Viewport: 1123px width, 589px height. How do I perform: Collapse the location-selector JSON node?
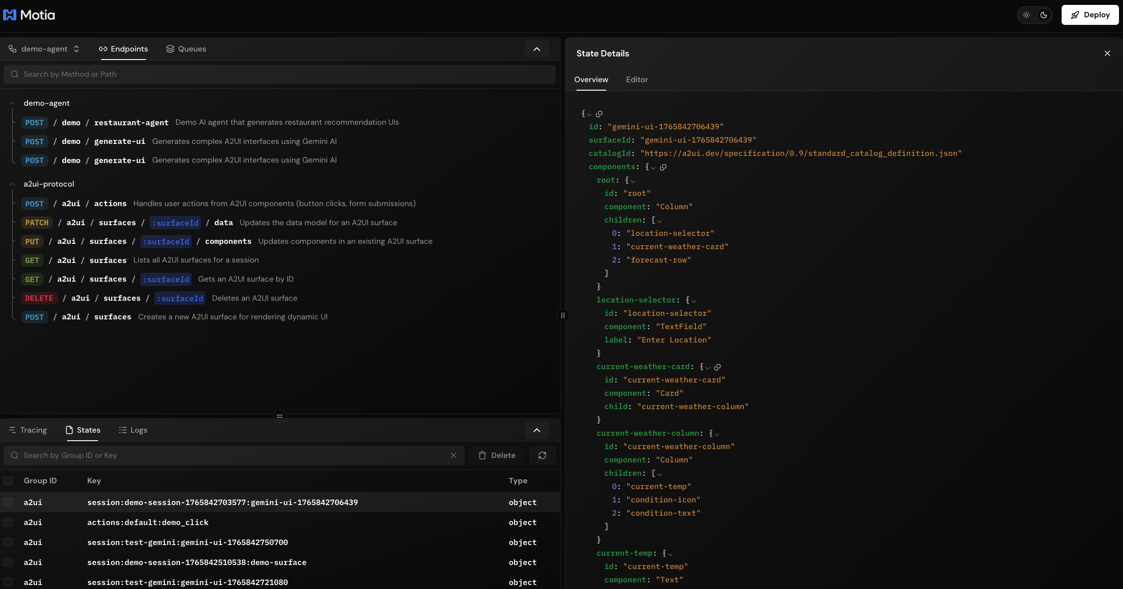pyautogui.click(x=694, y=301)
